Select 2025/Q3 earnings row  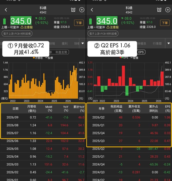pyautogui.click(x=129, y=141)
